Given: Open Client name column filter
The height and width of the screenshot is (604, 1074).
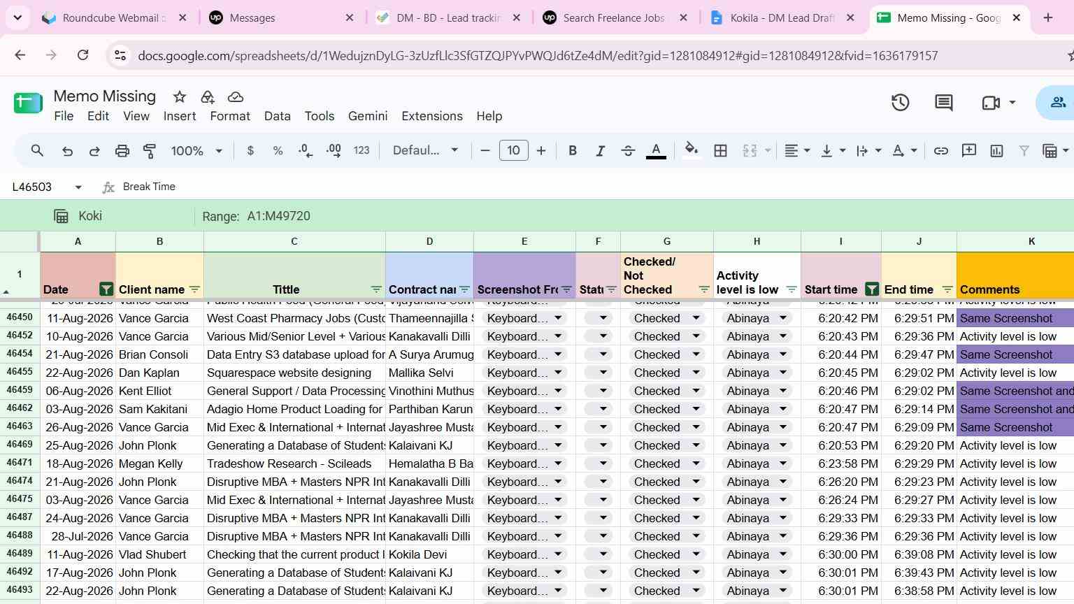Looking at the screenshot, I should [x=194, y=289].
